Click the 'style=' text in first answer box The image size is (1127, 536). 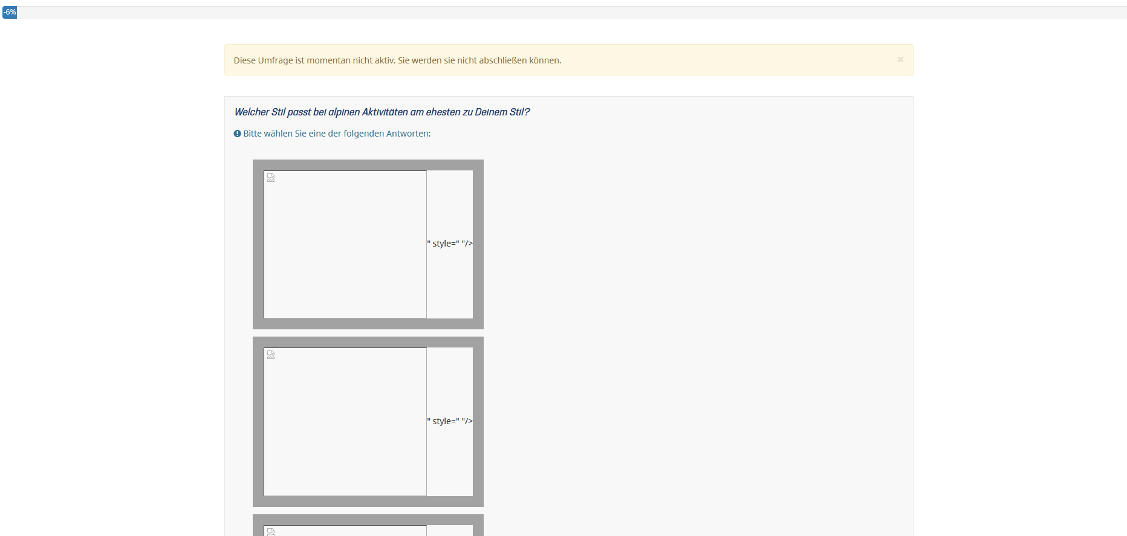[450, 244]
